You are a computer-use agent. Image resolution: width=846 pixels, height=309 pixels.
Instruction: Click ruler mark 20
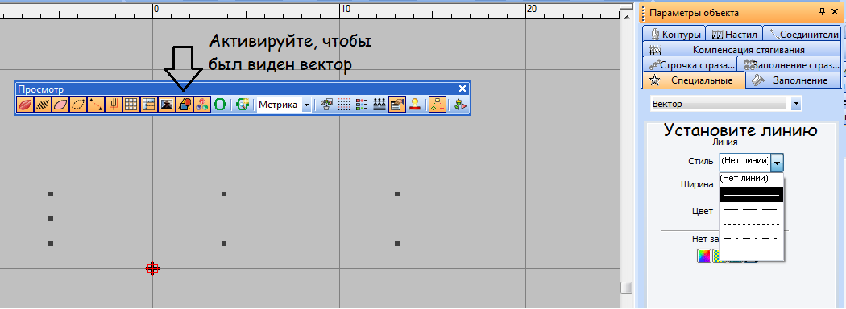(x=532, y=9)
